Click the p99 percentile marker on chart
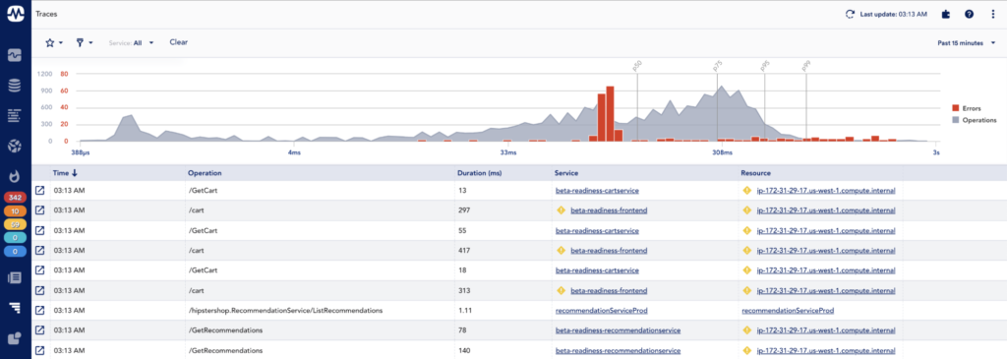Viewport: 1007px width, 359px height. (805, 66)
